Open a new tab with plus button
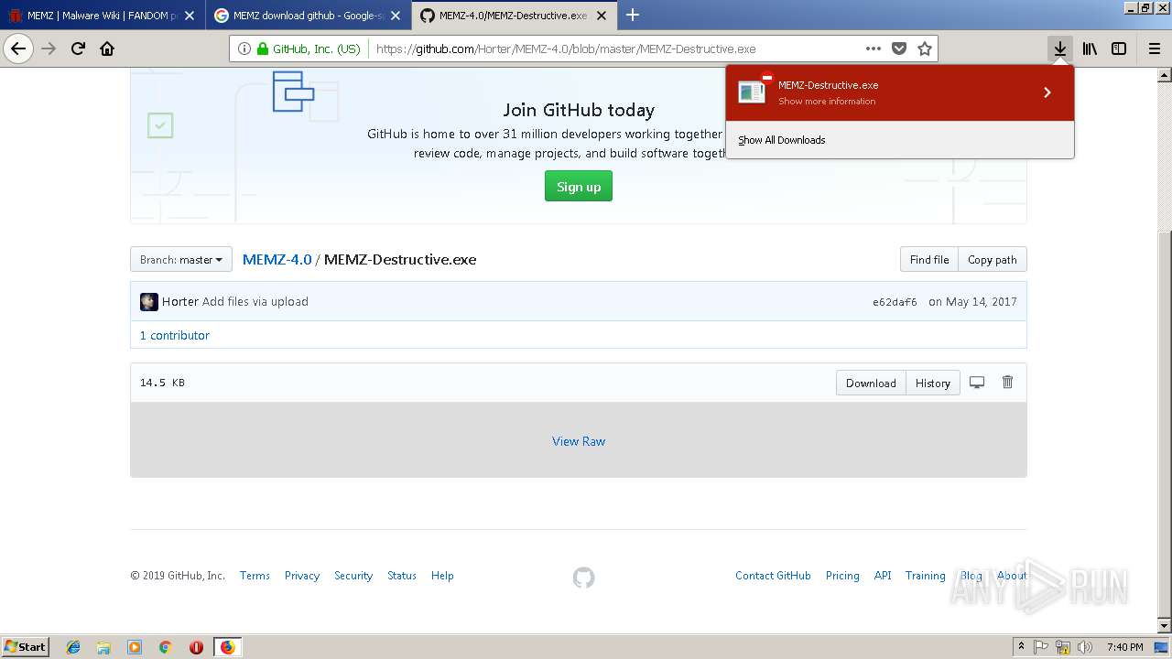This screenshot has width=1172, height=659. [x=632, y=15]
